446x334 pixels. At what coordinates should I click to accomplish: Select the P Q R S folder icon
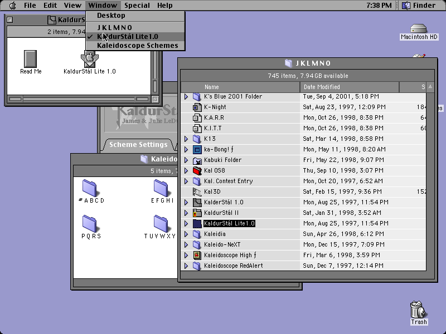[x=90, y=224]
